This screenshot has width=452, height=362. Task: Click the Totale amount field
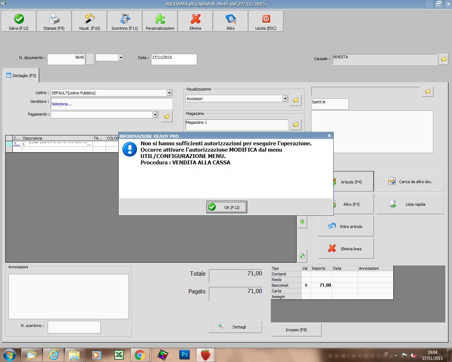point(236,276)
